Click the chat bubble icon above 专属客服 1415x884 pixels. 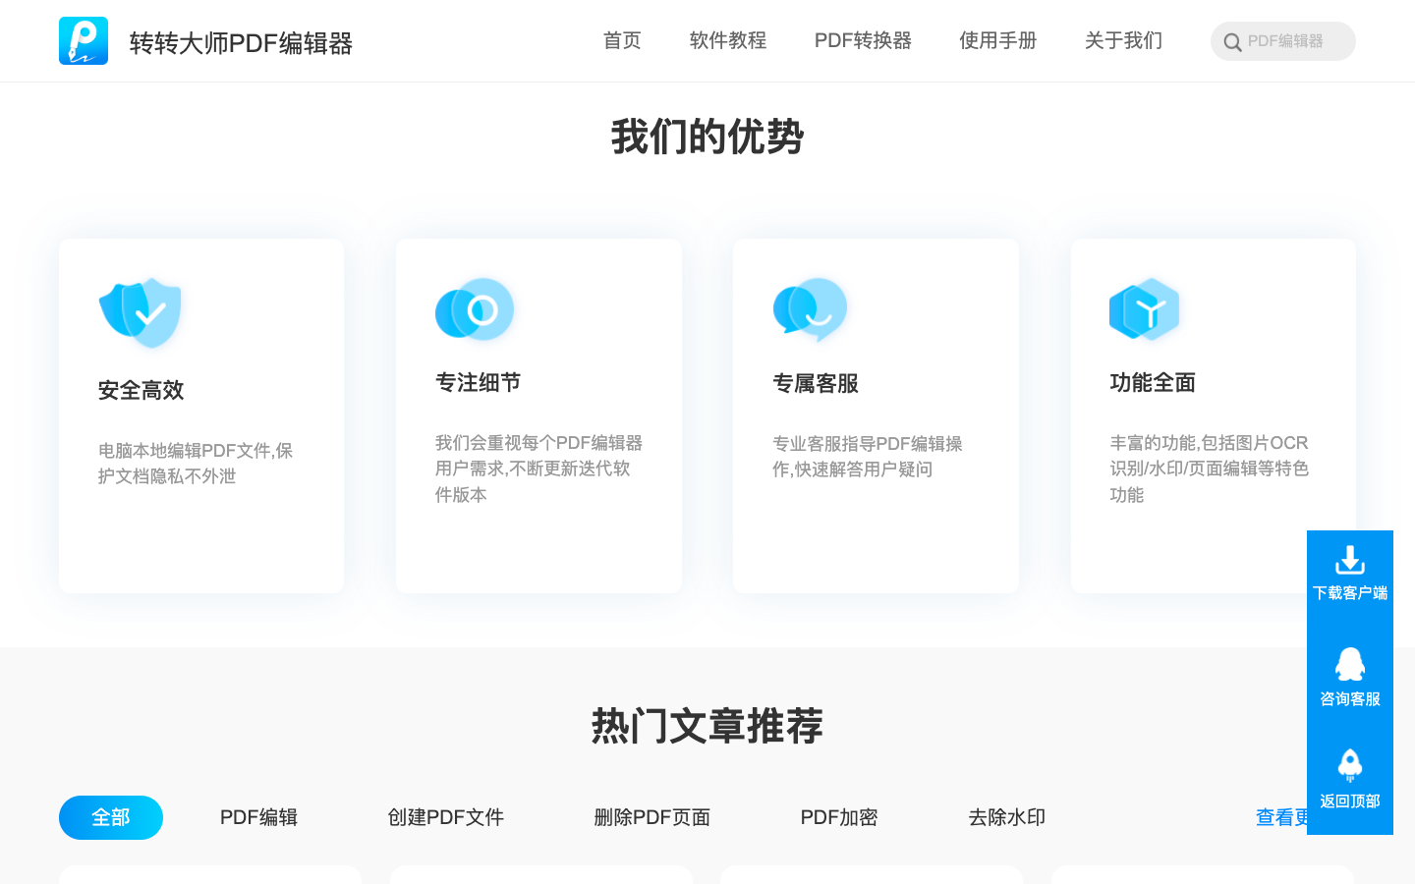[811, 309]
